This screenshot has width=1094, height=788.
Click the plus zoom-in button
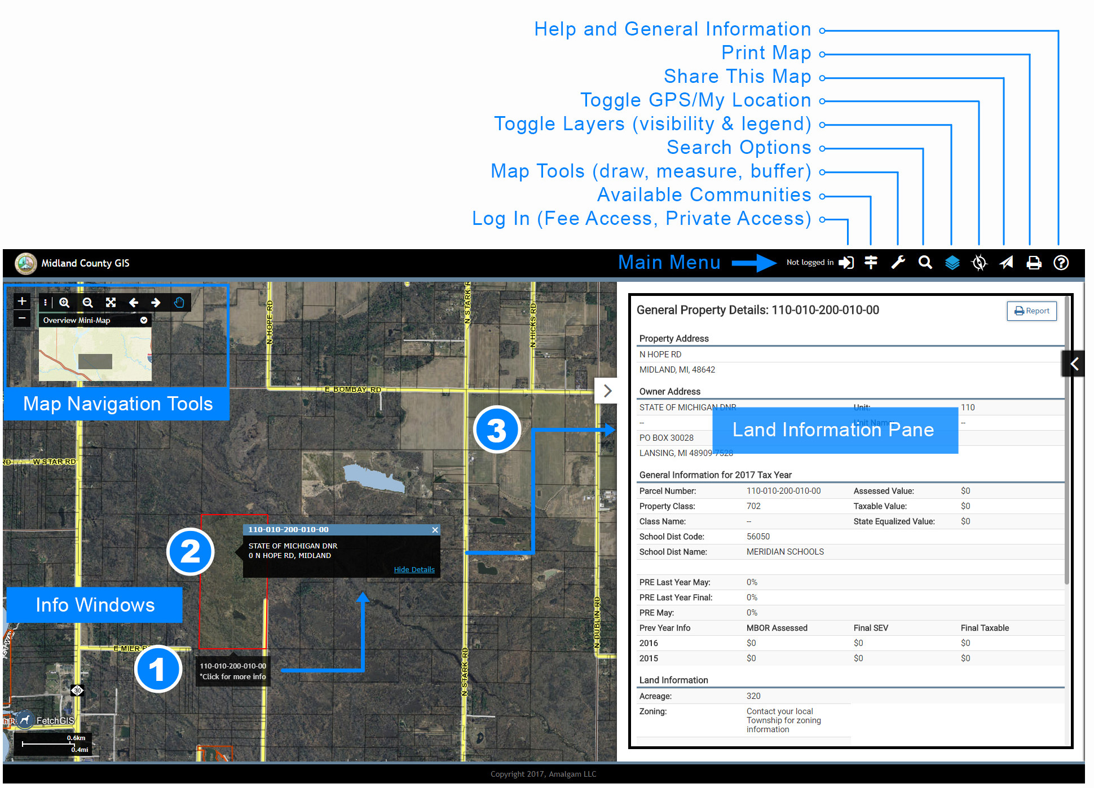(22, 302)
